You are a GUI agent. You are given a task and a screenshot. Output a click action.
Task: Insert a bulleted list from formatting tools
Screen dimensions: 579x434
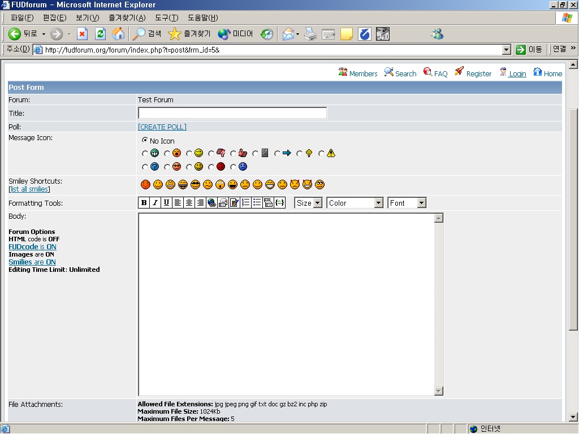[257, 203]
